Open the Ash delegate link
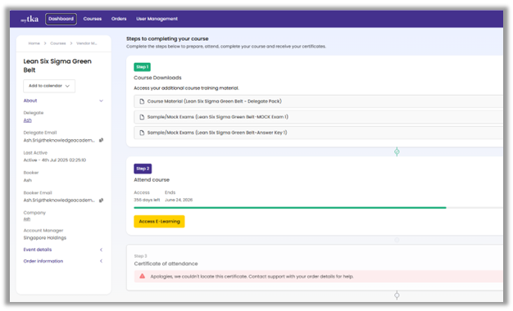 [28, 120]
